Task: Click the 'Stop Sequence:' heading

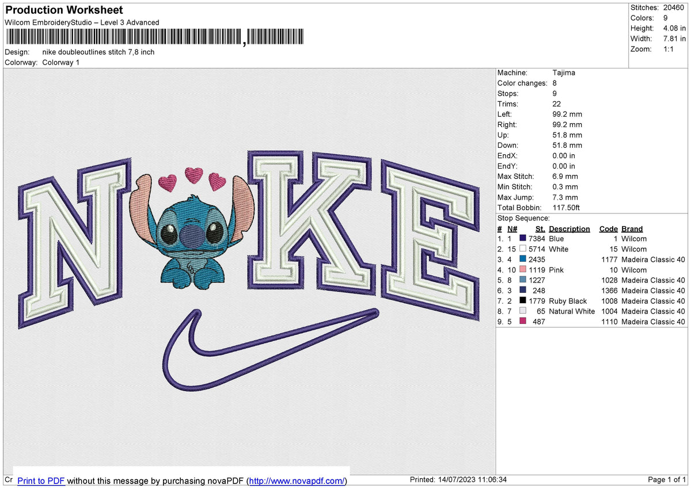Action: click(x=523, y=218)
